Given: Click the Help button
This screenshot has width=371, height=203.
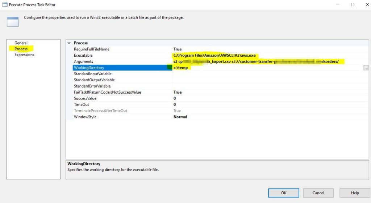Looking at the screenshot, I should tap(355, 193).
